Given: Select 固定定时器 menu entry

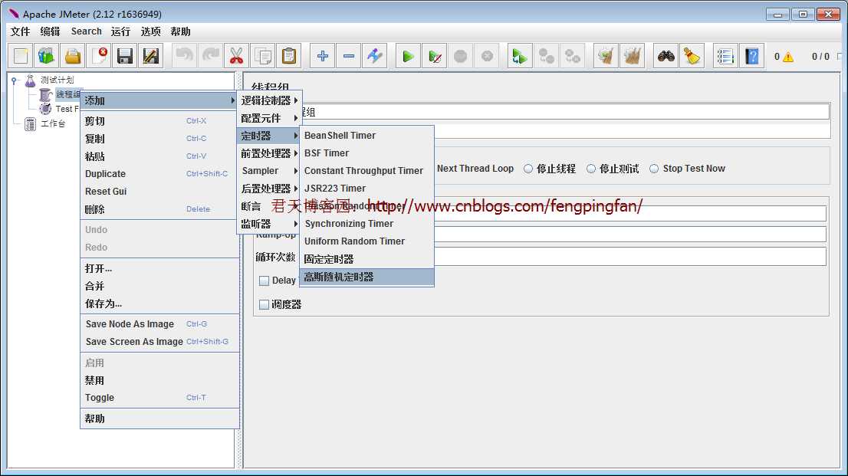Looking at the screenshot, I should (x=366, y=259).
